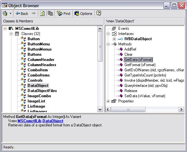
Task: Go Back in navigation history
Action: click(x=22, y=14)
